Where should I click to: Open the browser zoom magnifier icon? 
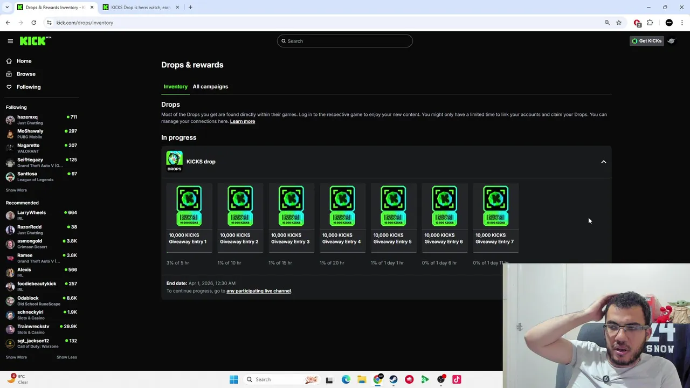[607, 23]
